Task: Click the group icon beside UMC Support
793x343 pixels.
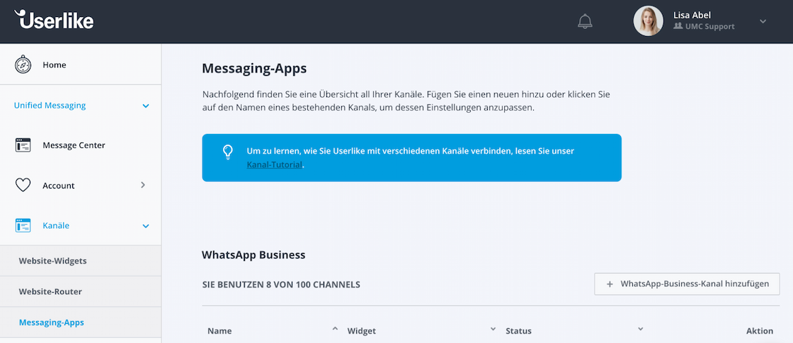Action: click(x=678, y=26)
